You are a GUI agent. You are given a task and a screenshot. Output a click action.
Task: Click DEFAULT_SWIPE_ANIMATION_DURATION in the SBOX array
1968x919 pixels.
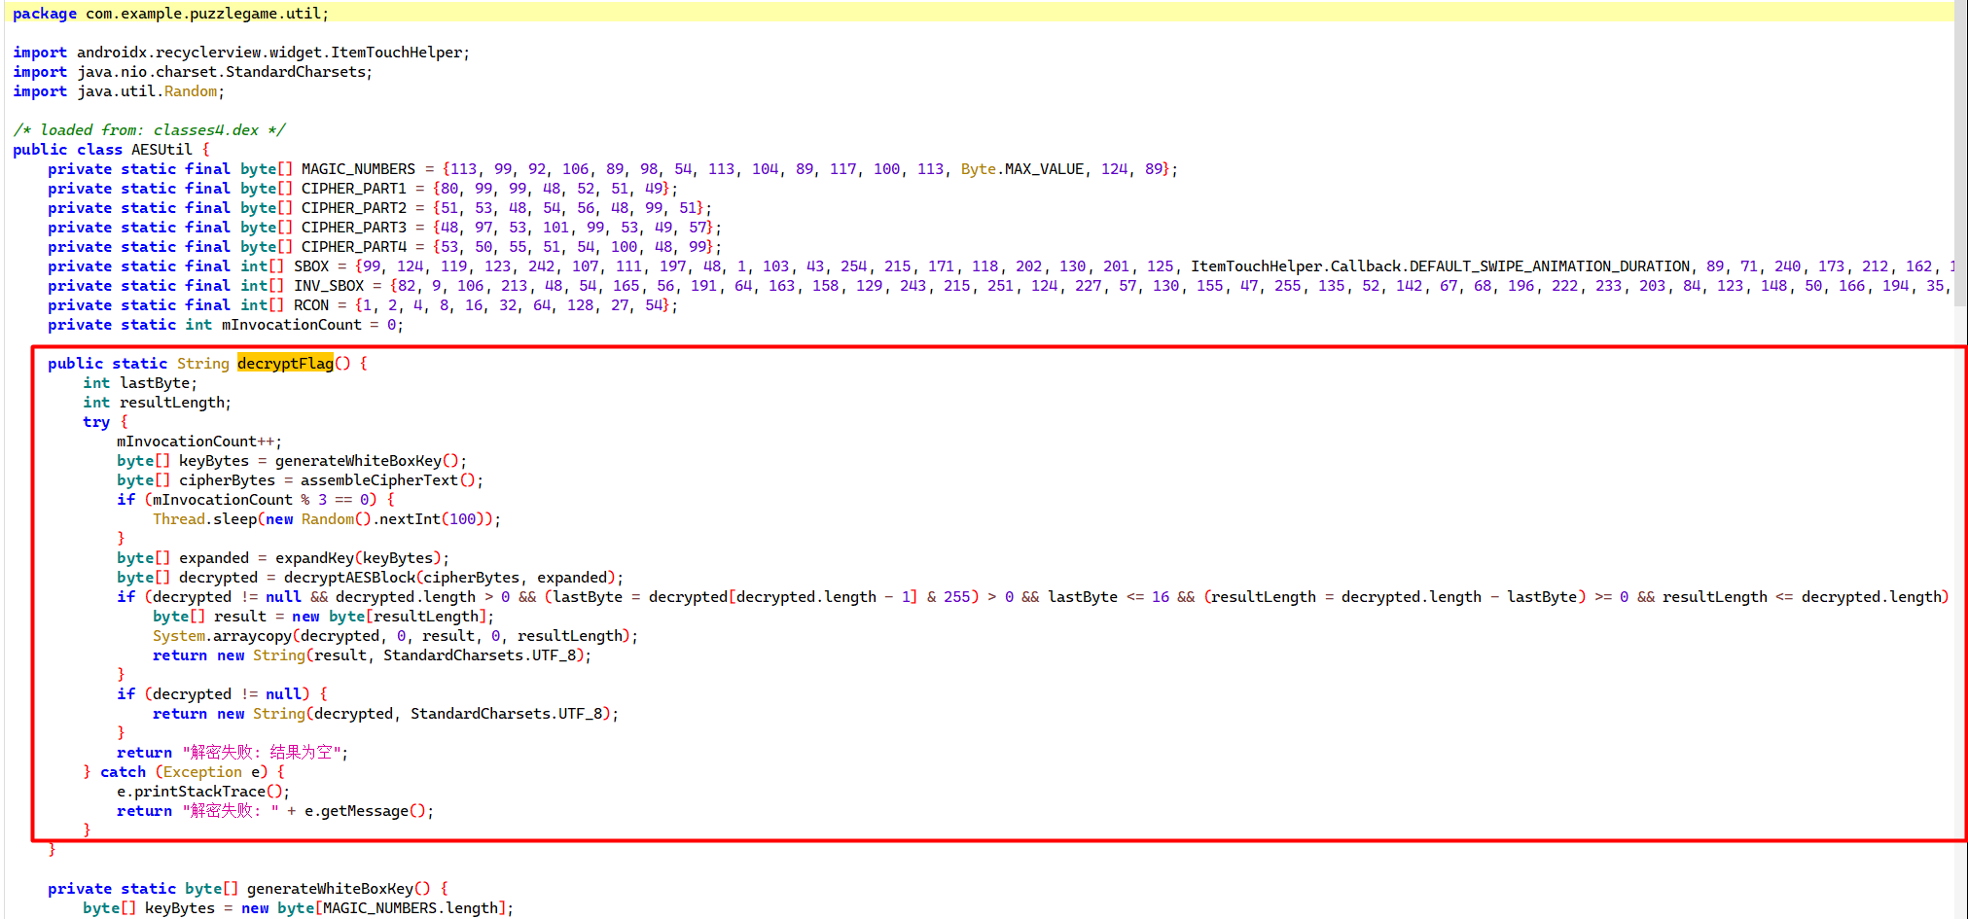pyautogui.click(x=1549, y=265)
